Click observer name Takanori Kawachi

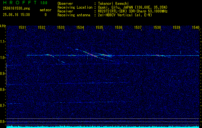click(x=113, y=4)
